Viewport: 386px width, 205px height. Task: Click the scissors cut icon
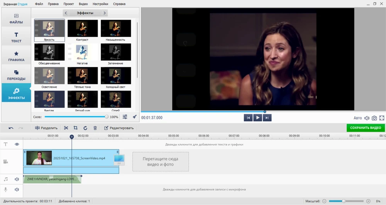click(x=66, y=128)
